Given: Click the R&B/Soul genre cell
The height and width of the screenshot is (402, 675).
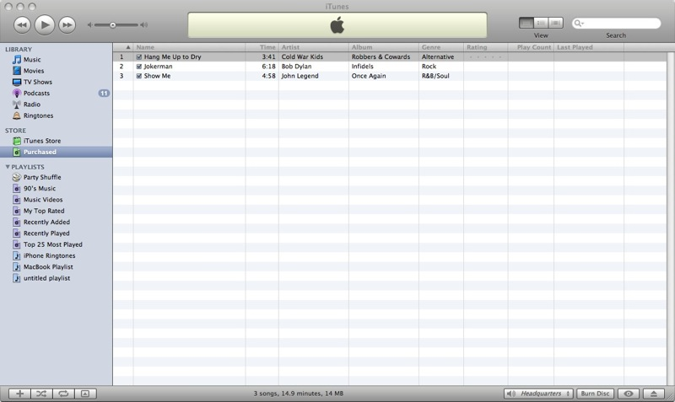Looking at the screenshot, I should click(441, 76).
